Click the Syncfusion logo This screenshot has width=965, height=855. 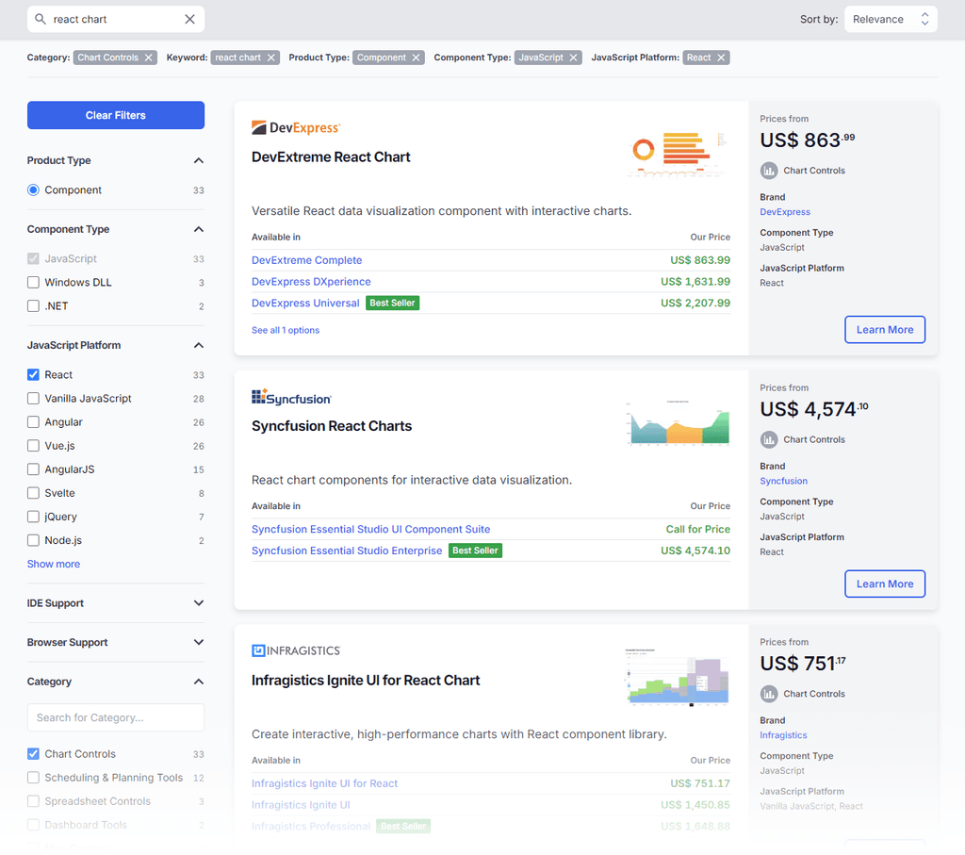click(292, 398)
